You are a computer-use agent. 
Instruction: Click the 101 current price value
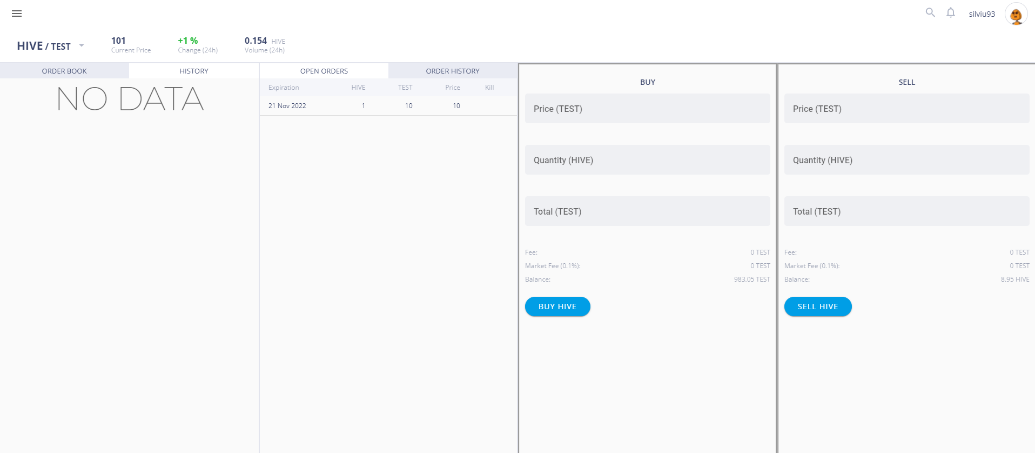coord(118,41)
